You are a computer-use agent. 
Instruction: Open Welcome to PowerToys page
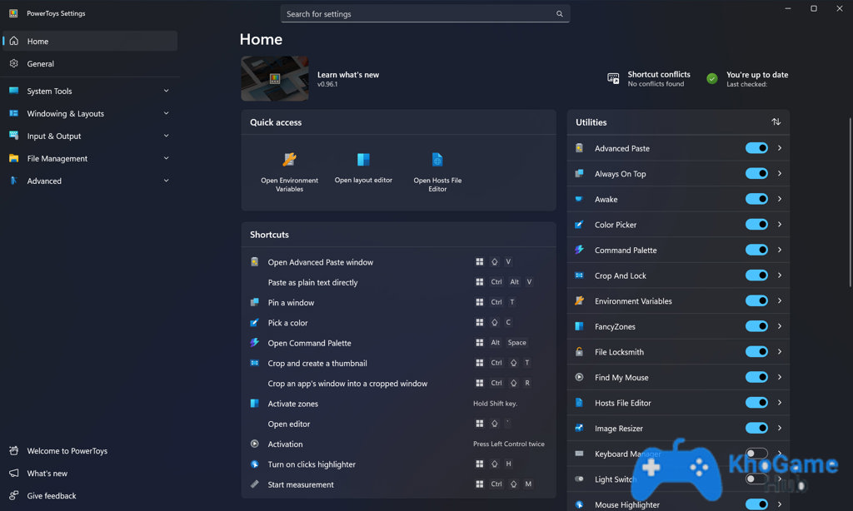click(x=67, y=451)
